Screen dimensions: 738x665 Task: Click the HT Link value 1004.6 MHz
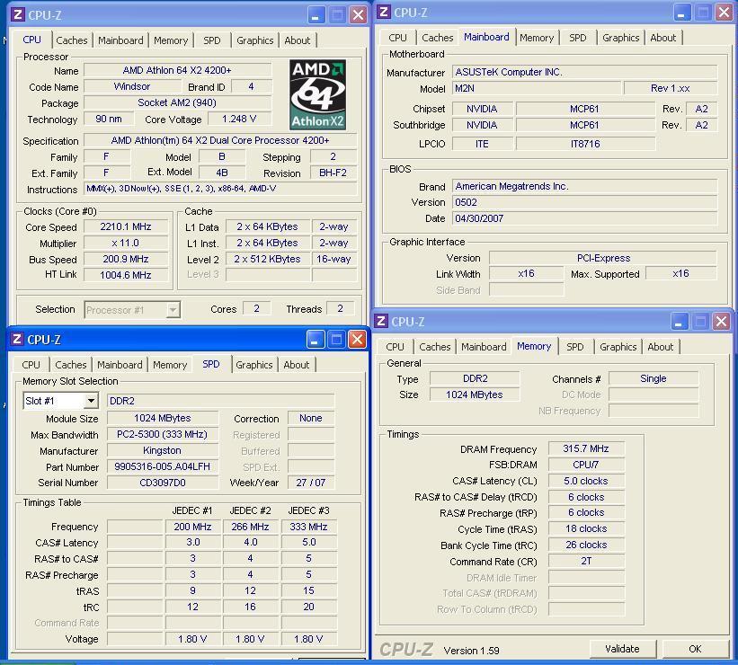[x=126, y=275]
